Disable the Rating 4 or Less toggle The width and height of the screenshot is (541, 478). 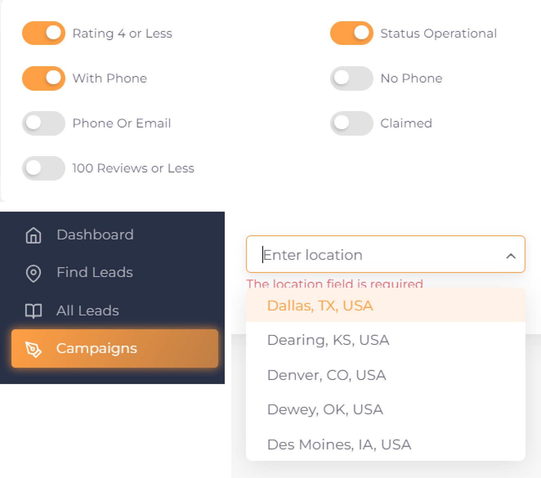click(x=44, y=33)
